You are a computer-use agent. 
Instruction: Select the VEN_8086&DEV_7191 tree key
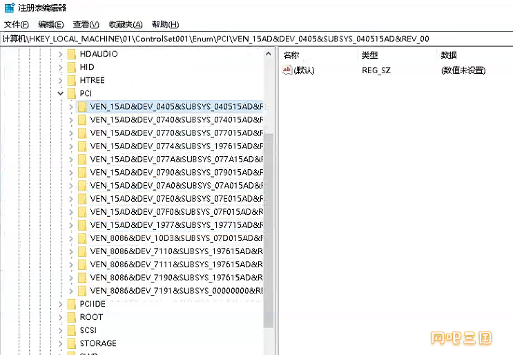click(177, 291)
